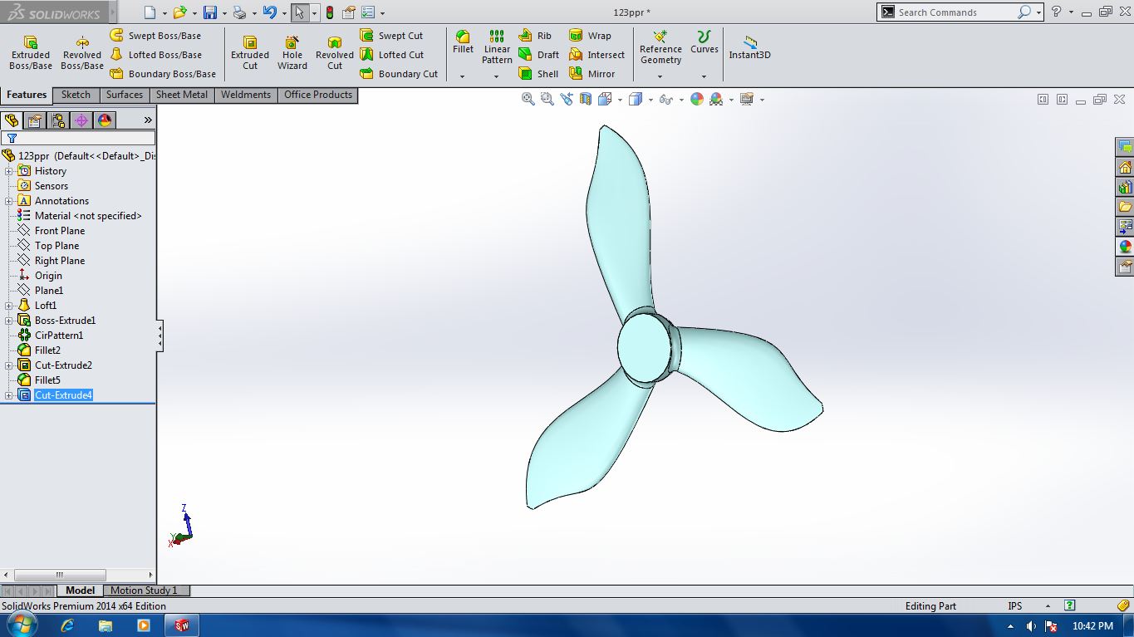Open Reference Geometry tool
1134x637 pixels.
[x=660, y=47]
